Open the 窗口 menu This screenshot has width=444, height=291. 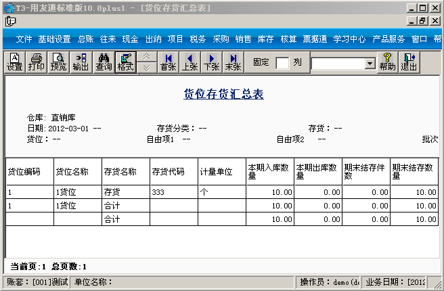pyautogui.click(x=419, y=39)
